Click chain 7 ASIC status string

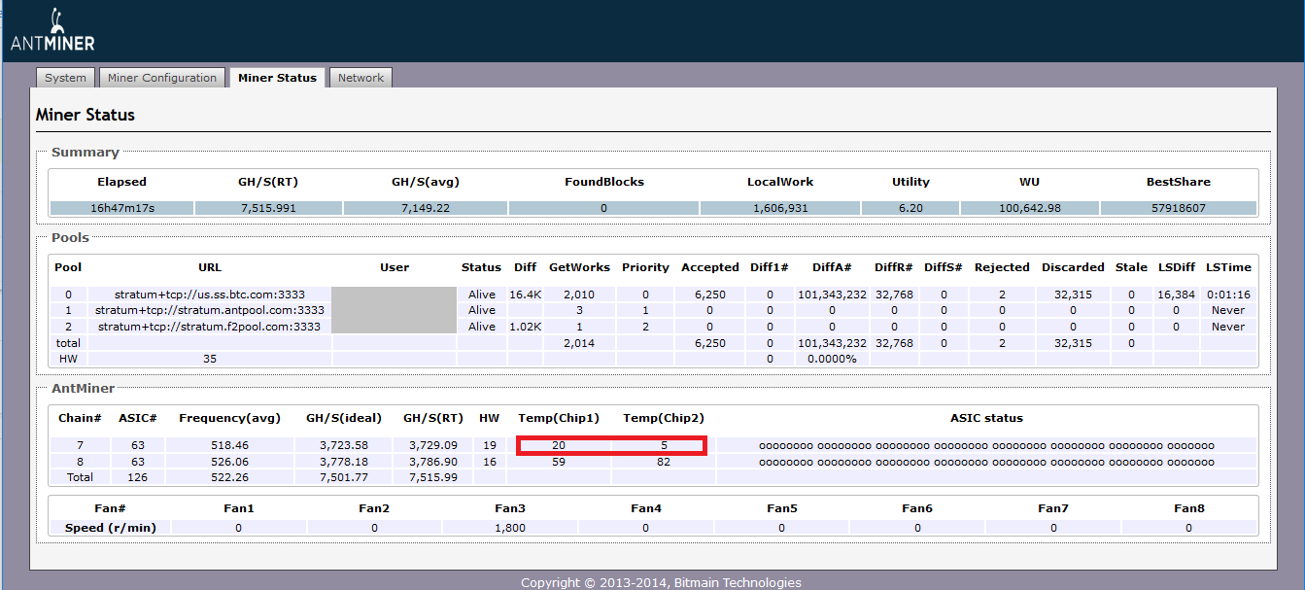click(986, 445)
